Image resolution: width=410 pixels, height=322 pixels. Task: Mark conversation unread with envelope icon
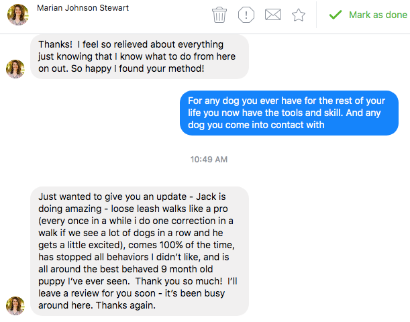[273, 15]
